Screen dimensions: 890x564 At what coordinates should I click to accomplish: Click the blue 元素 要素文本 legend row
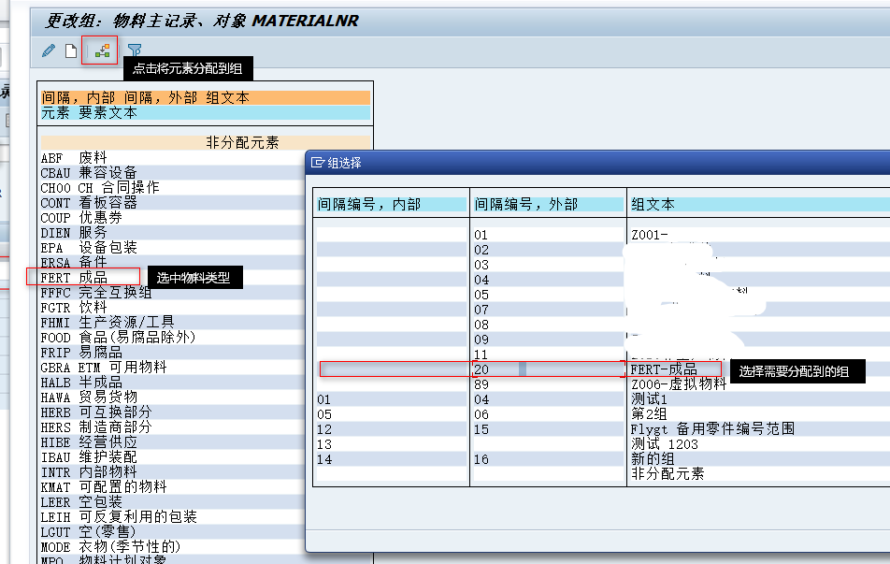click(x=206, y=112)
